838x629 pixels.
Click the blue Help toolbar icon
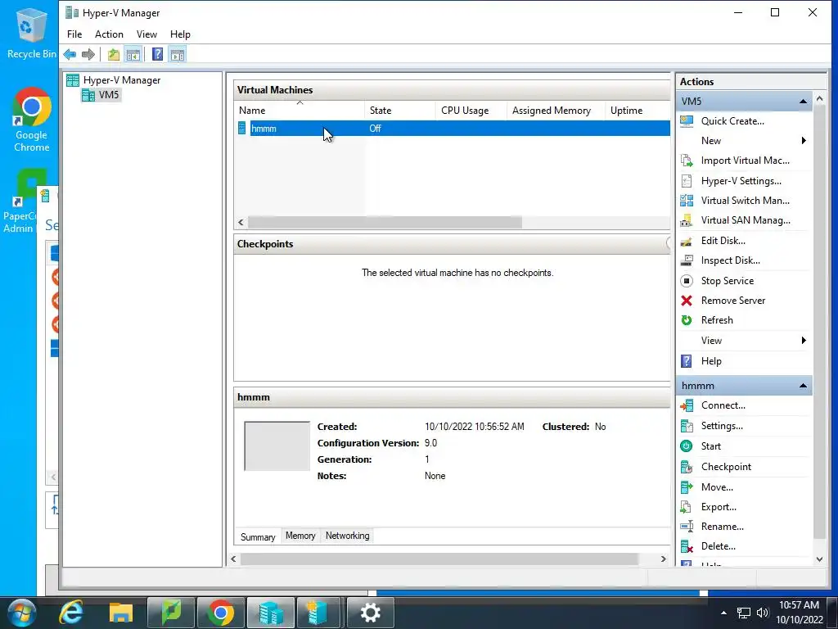pos(157,54)
